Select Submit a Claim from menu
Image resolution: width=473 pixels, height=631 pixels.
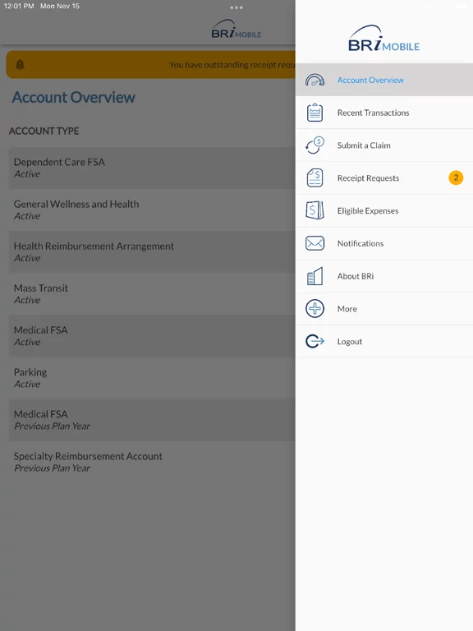pos(384,145)
